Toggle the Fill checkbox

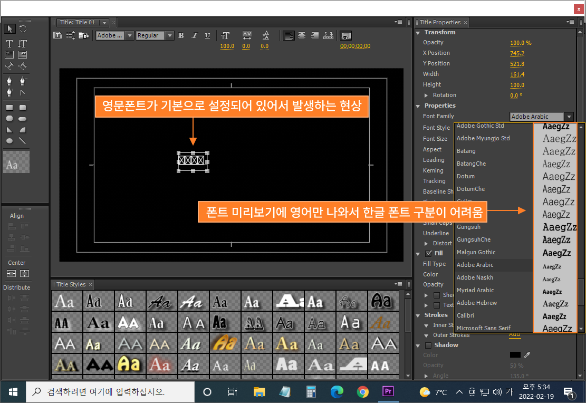pyautogui.click(x=429, y=254)
